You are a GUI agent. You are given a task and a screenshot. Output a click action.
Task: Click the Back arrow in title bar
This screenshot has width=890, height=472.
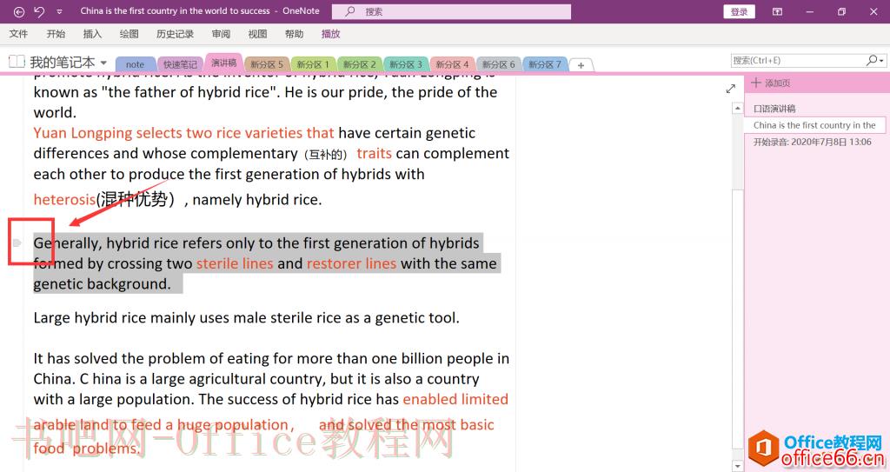(19, 11)
